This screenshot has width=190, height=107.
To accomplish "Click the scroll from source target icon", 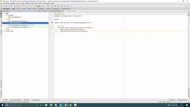I will click(x=39, y=11).
